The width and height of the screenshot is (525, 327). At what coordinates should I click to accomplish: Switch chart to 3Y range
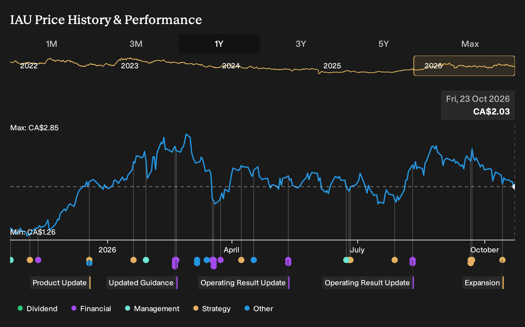pos(301,44)
